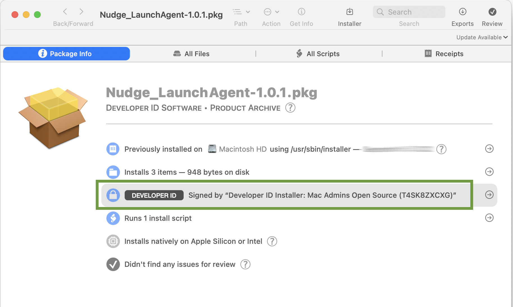Click the Action gear toolbar icon

coord(268,12)
